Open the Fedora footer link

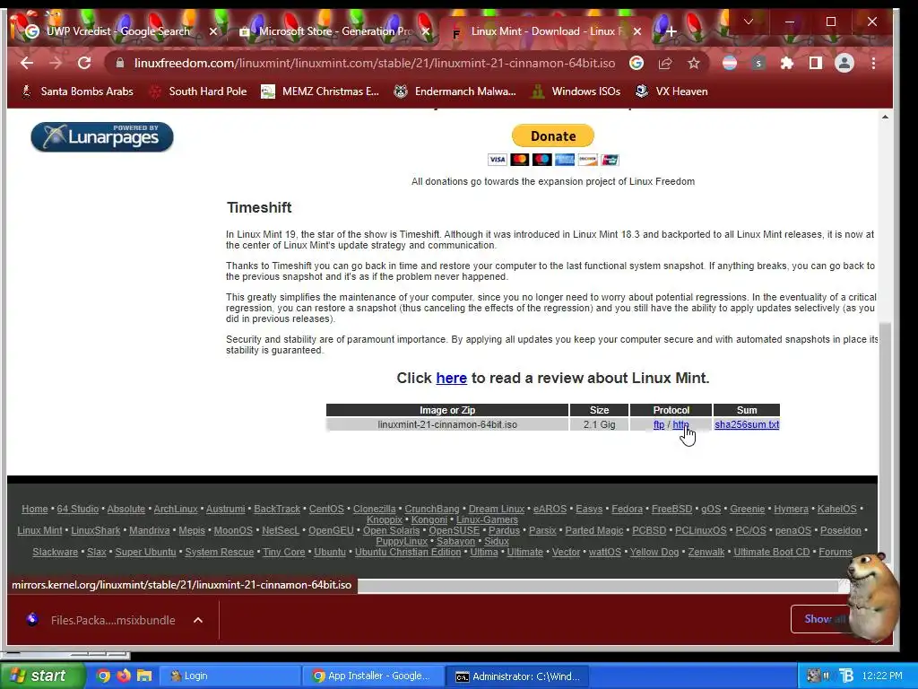point(627,510)
